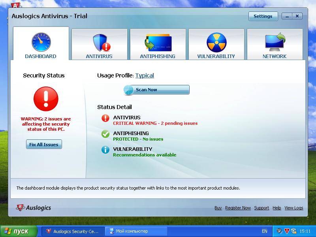
Task: Click the EN language indicator
Action: [x=264, y=231]
